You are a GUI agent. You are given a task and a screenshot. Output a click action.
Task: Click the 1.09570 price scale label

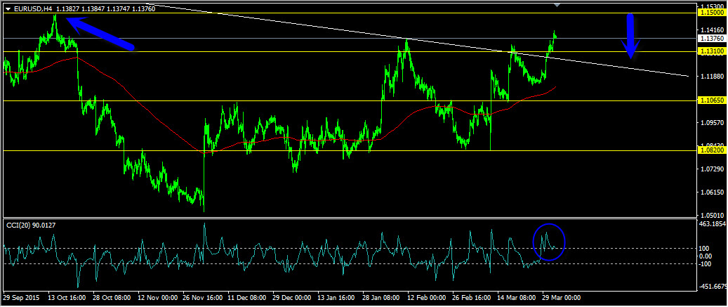(713, 123)
